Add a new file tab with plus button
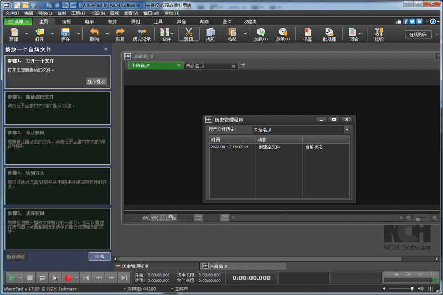 (243, 65)
